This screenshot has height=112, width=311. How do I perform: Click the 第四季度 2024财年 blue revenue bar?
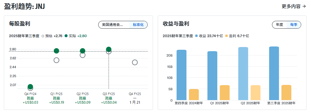[182, 75]
